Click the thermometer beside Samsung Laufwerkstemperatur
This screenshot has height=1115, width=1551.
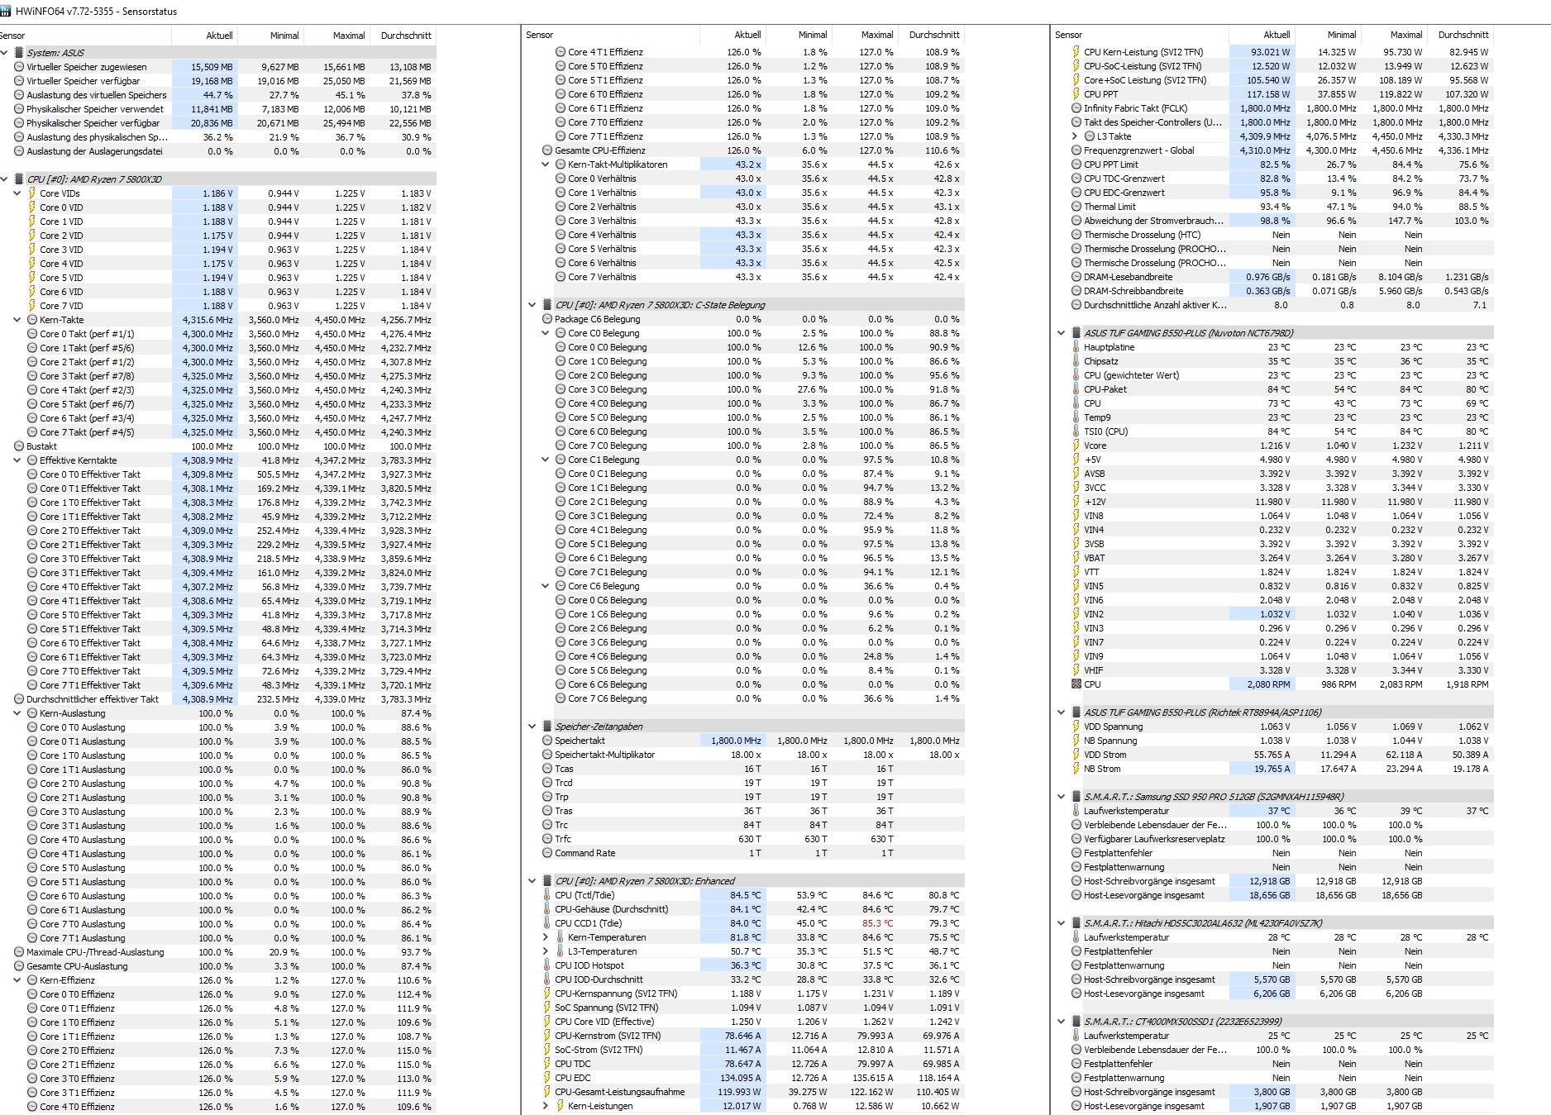click(1076, 811)
